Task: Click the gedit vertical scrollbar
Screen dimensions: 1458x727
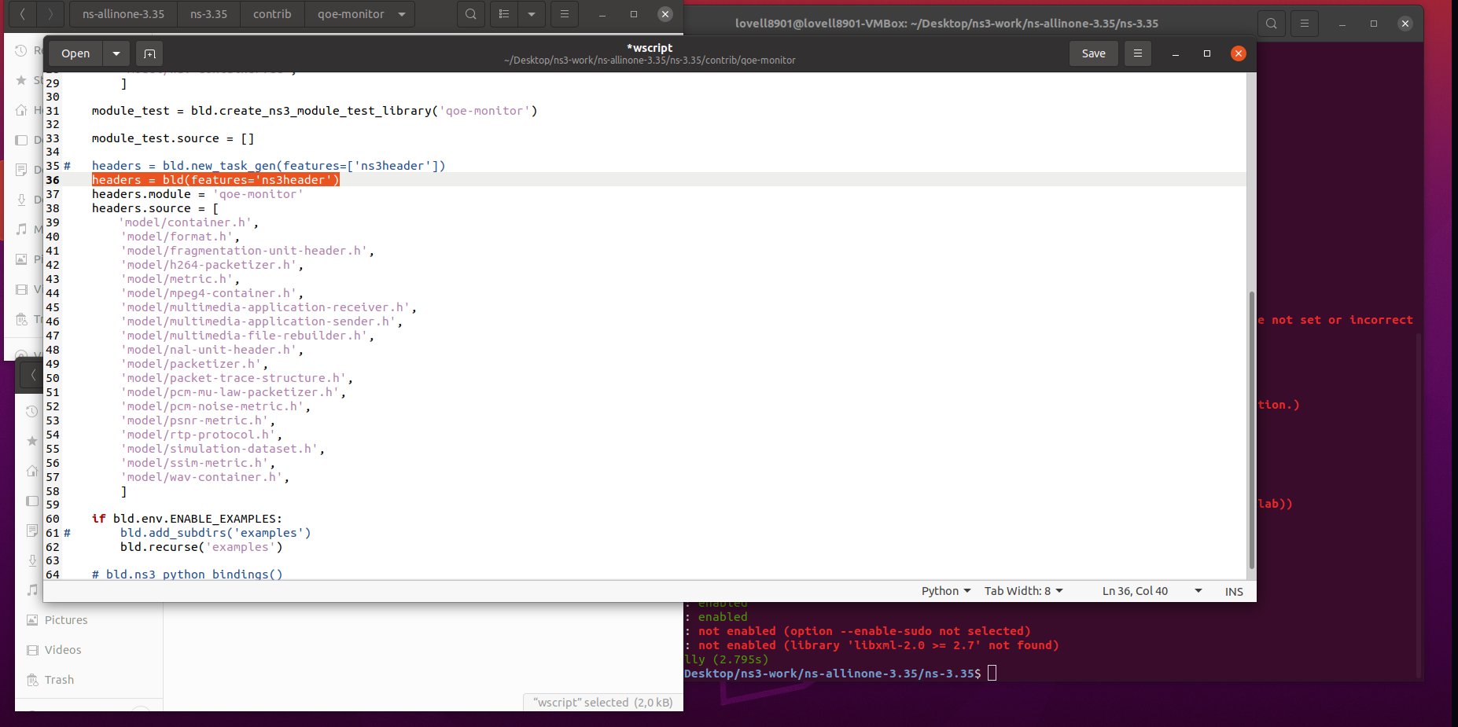Action: [1251, 430]
